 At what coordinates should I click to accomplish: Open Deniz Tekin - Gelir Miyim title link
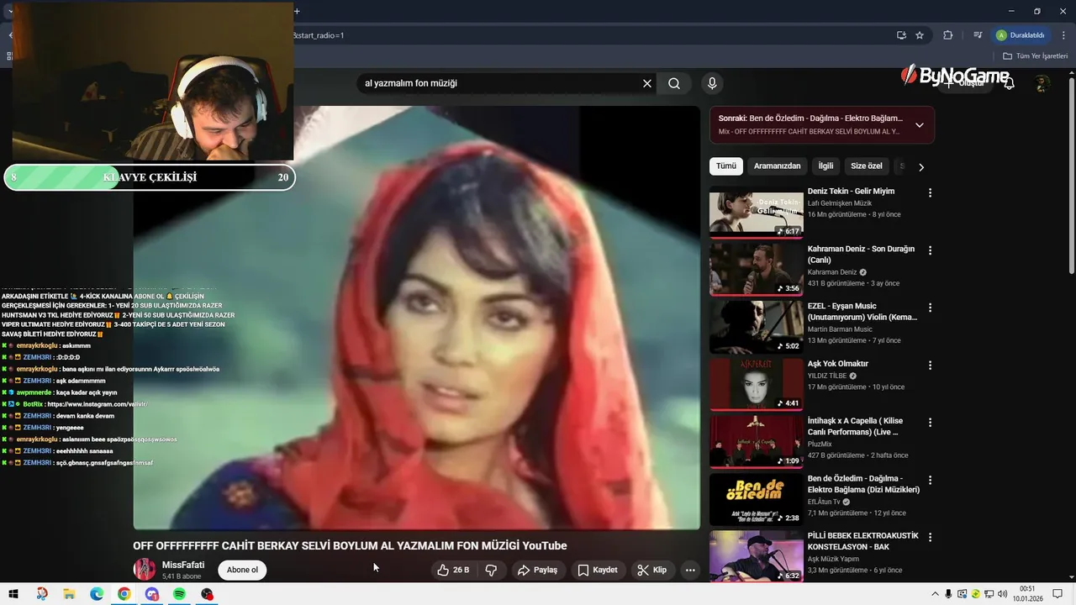click(851, 192)
